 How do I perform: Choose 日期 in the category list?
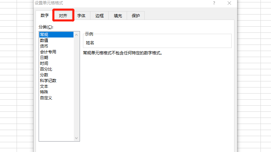[44, 57]
